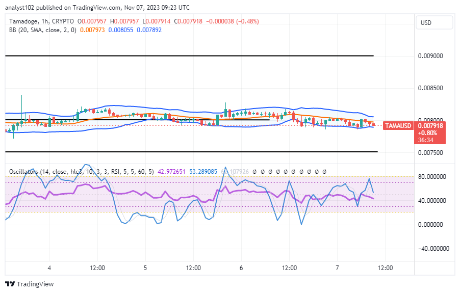Click the close value C0.007918
Screen dimensions: 460x293
click(x=188, y=21)
